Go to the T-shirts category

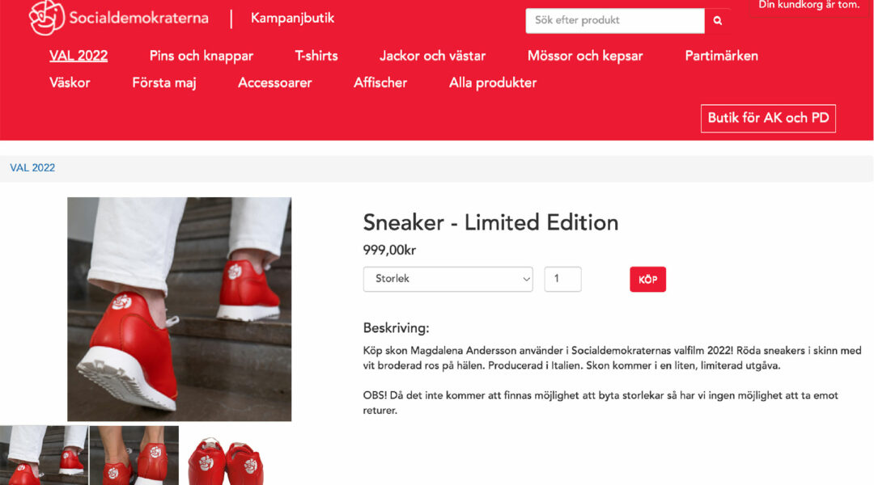point(316,56)
